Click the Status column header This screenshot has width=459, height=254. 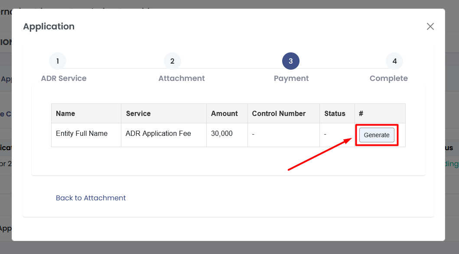pyautogui.click(x=335, y=113)
